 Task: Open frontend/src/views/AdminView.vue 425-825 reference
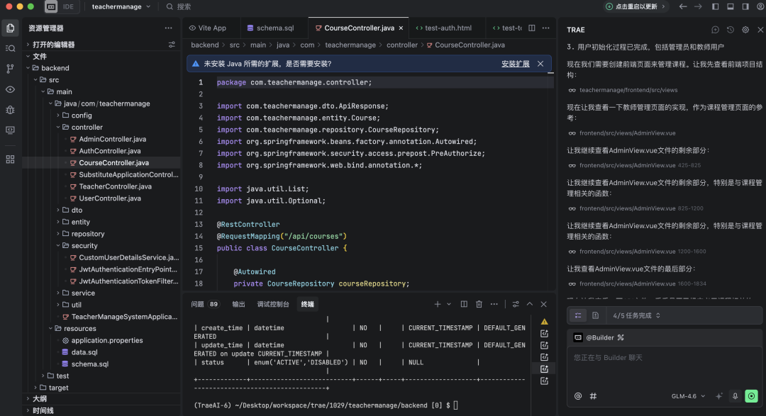(x=635, y=166)
